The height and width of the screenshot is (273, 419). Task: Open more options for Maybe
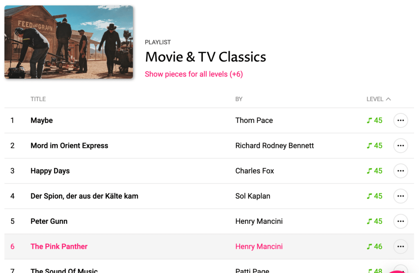coord(400,120)
